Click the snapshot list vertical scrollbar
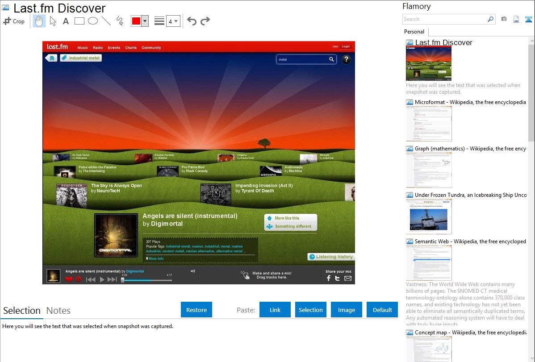Viewport: 535px width, 362px height. [531, 92]
